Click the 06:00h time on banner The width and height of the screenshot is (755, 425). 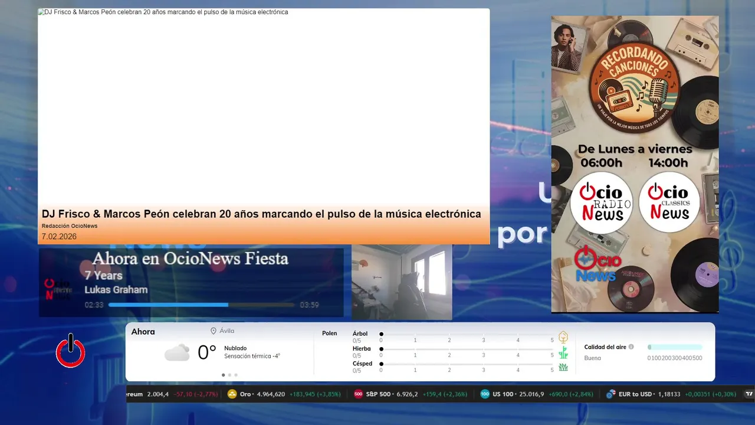pos(601,163)
